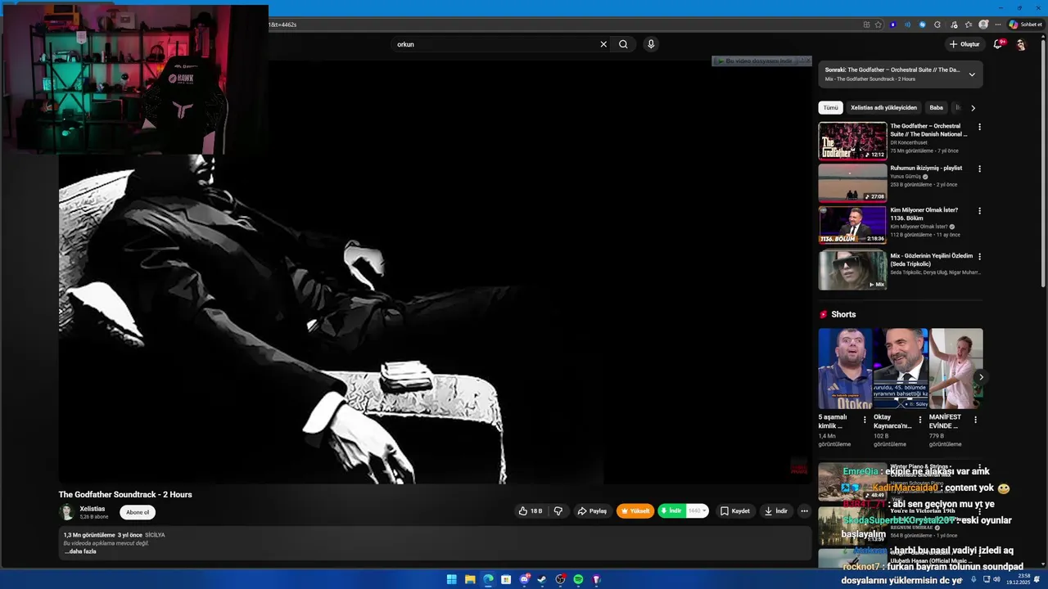Open the Oktay Kaynarca short thumbnail
1048x589 pixels.
[901, 369]
